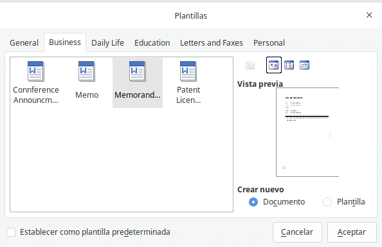Switch to the Daily Life tab
Screen dimensions: 382x247
click(107, 43)
